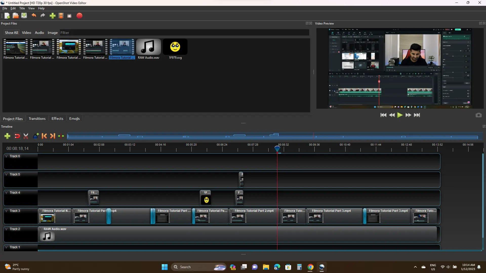Viewport: 486px width, 273px height.
Task: Click the rewind playback button
Action: (392, 115)
